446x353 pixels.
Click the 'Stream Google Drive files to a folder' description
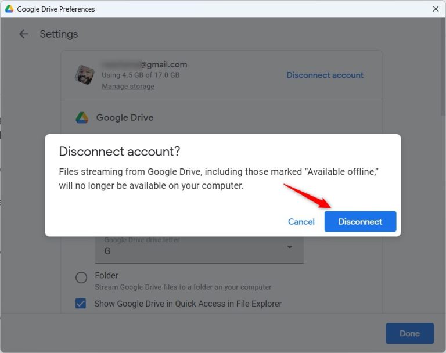[183, 287]
